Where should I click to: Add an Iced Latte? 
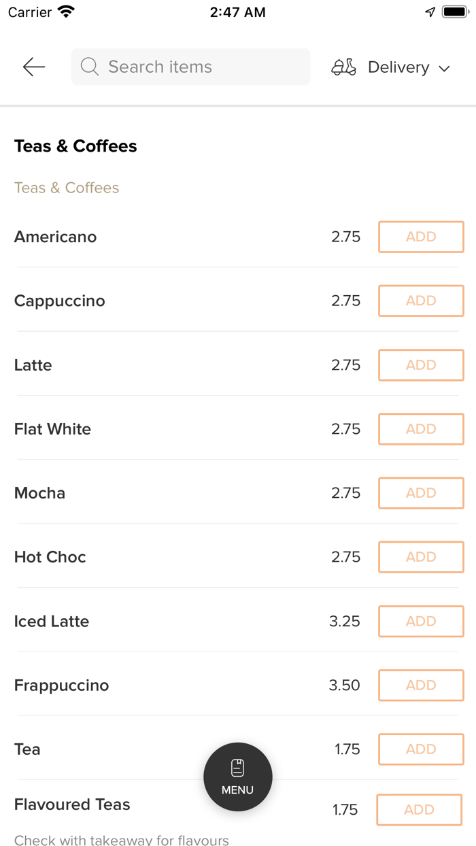(x=421, y=621)
